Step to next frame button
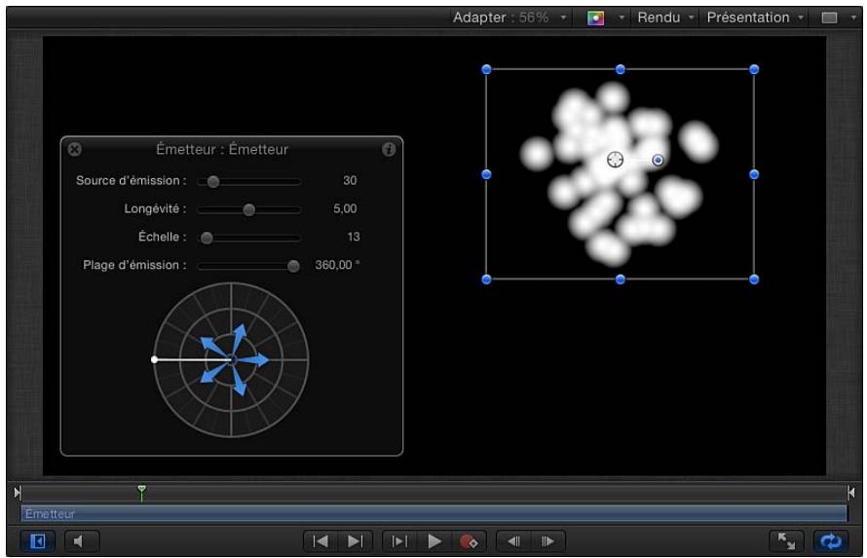The height and width of the screenshot is (558, 867). 547,541
